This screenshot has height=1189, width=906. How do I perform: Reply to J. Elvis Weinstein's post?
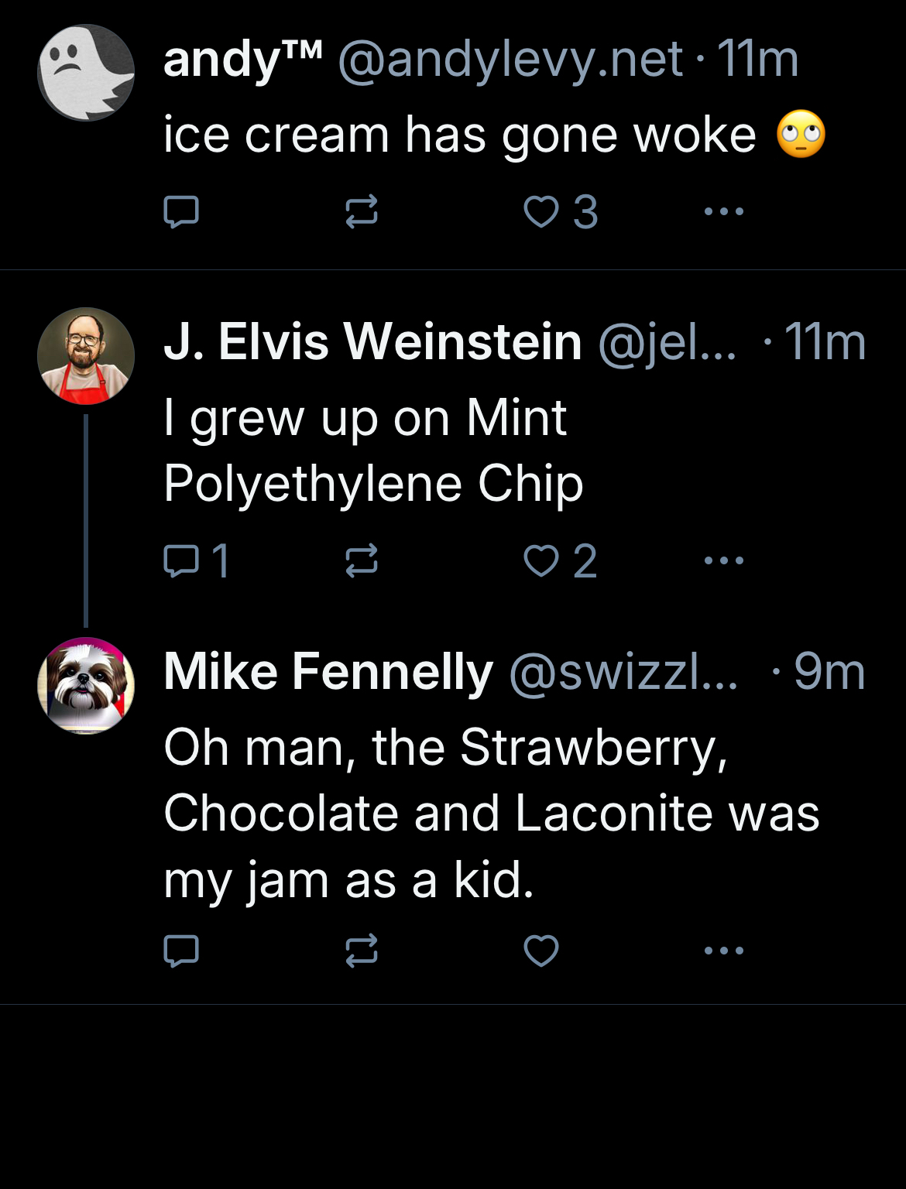[x=181, y=560]
